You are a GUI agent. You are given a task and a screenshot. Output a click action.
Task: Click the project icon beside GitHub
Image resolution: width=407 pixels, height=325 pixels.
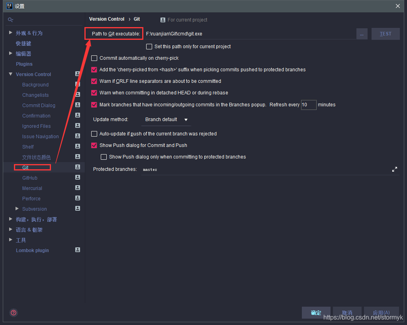click(77, 177)
